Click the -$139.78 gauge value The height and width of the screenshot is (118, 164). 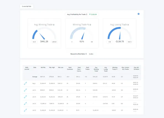pyautogui.click(x=120, y=41)
